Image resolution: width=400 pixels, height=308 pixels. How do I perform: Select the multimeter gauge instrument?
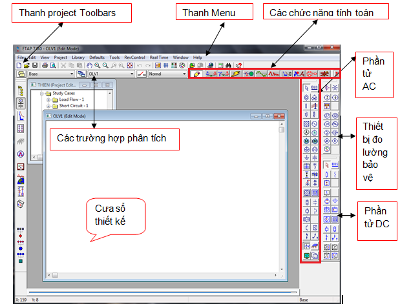pyautogui.click(x=327, y=149)
